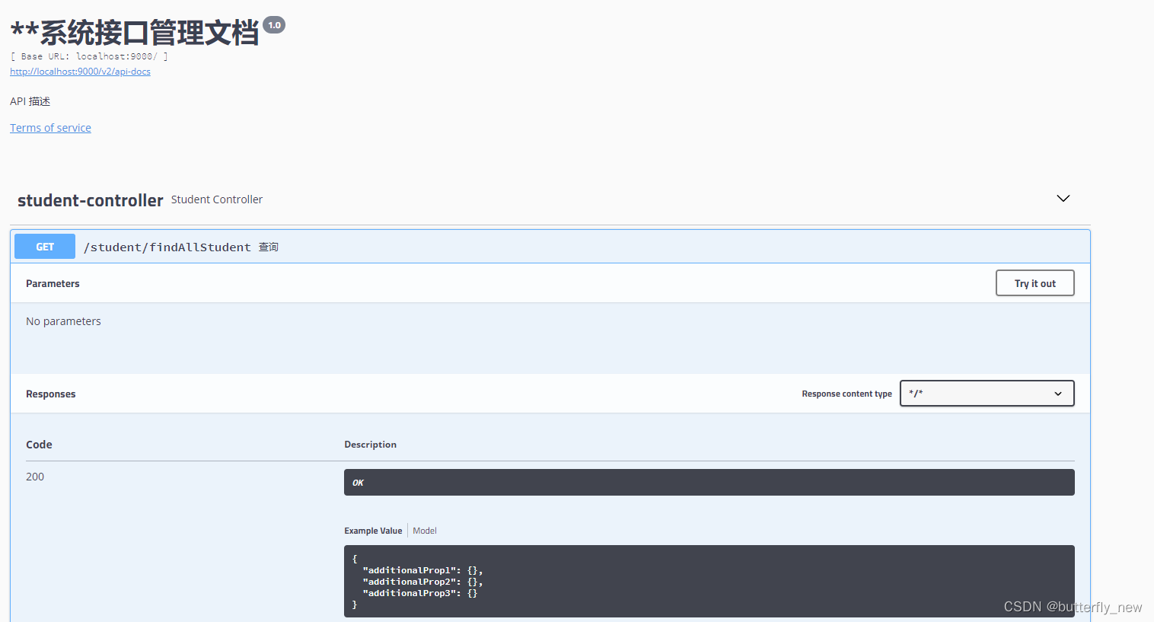
Task: Click the No parameters text
Action: click(63, 321)
